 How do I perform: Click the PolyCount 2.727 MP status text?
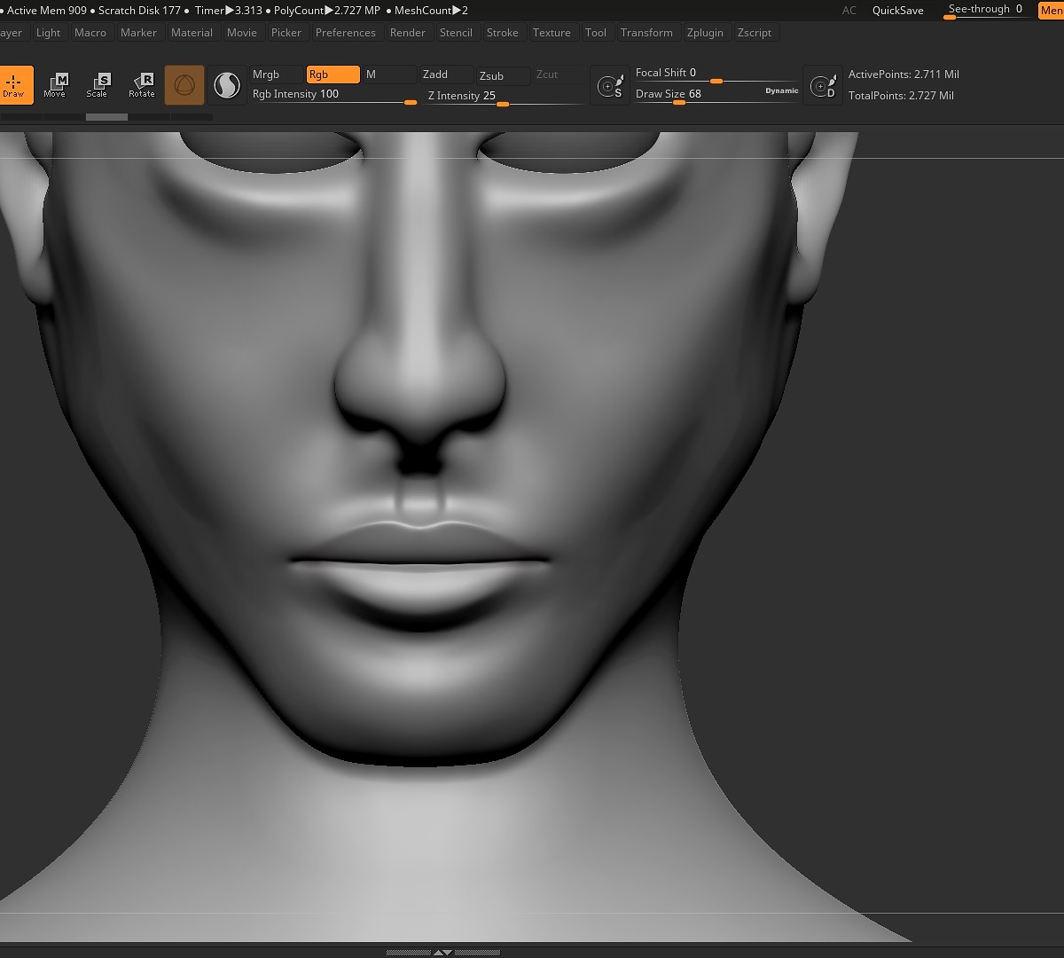pyautogui.click(x=326, y=11)
